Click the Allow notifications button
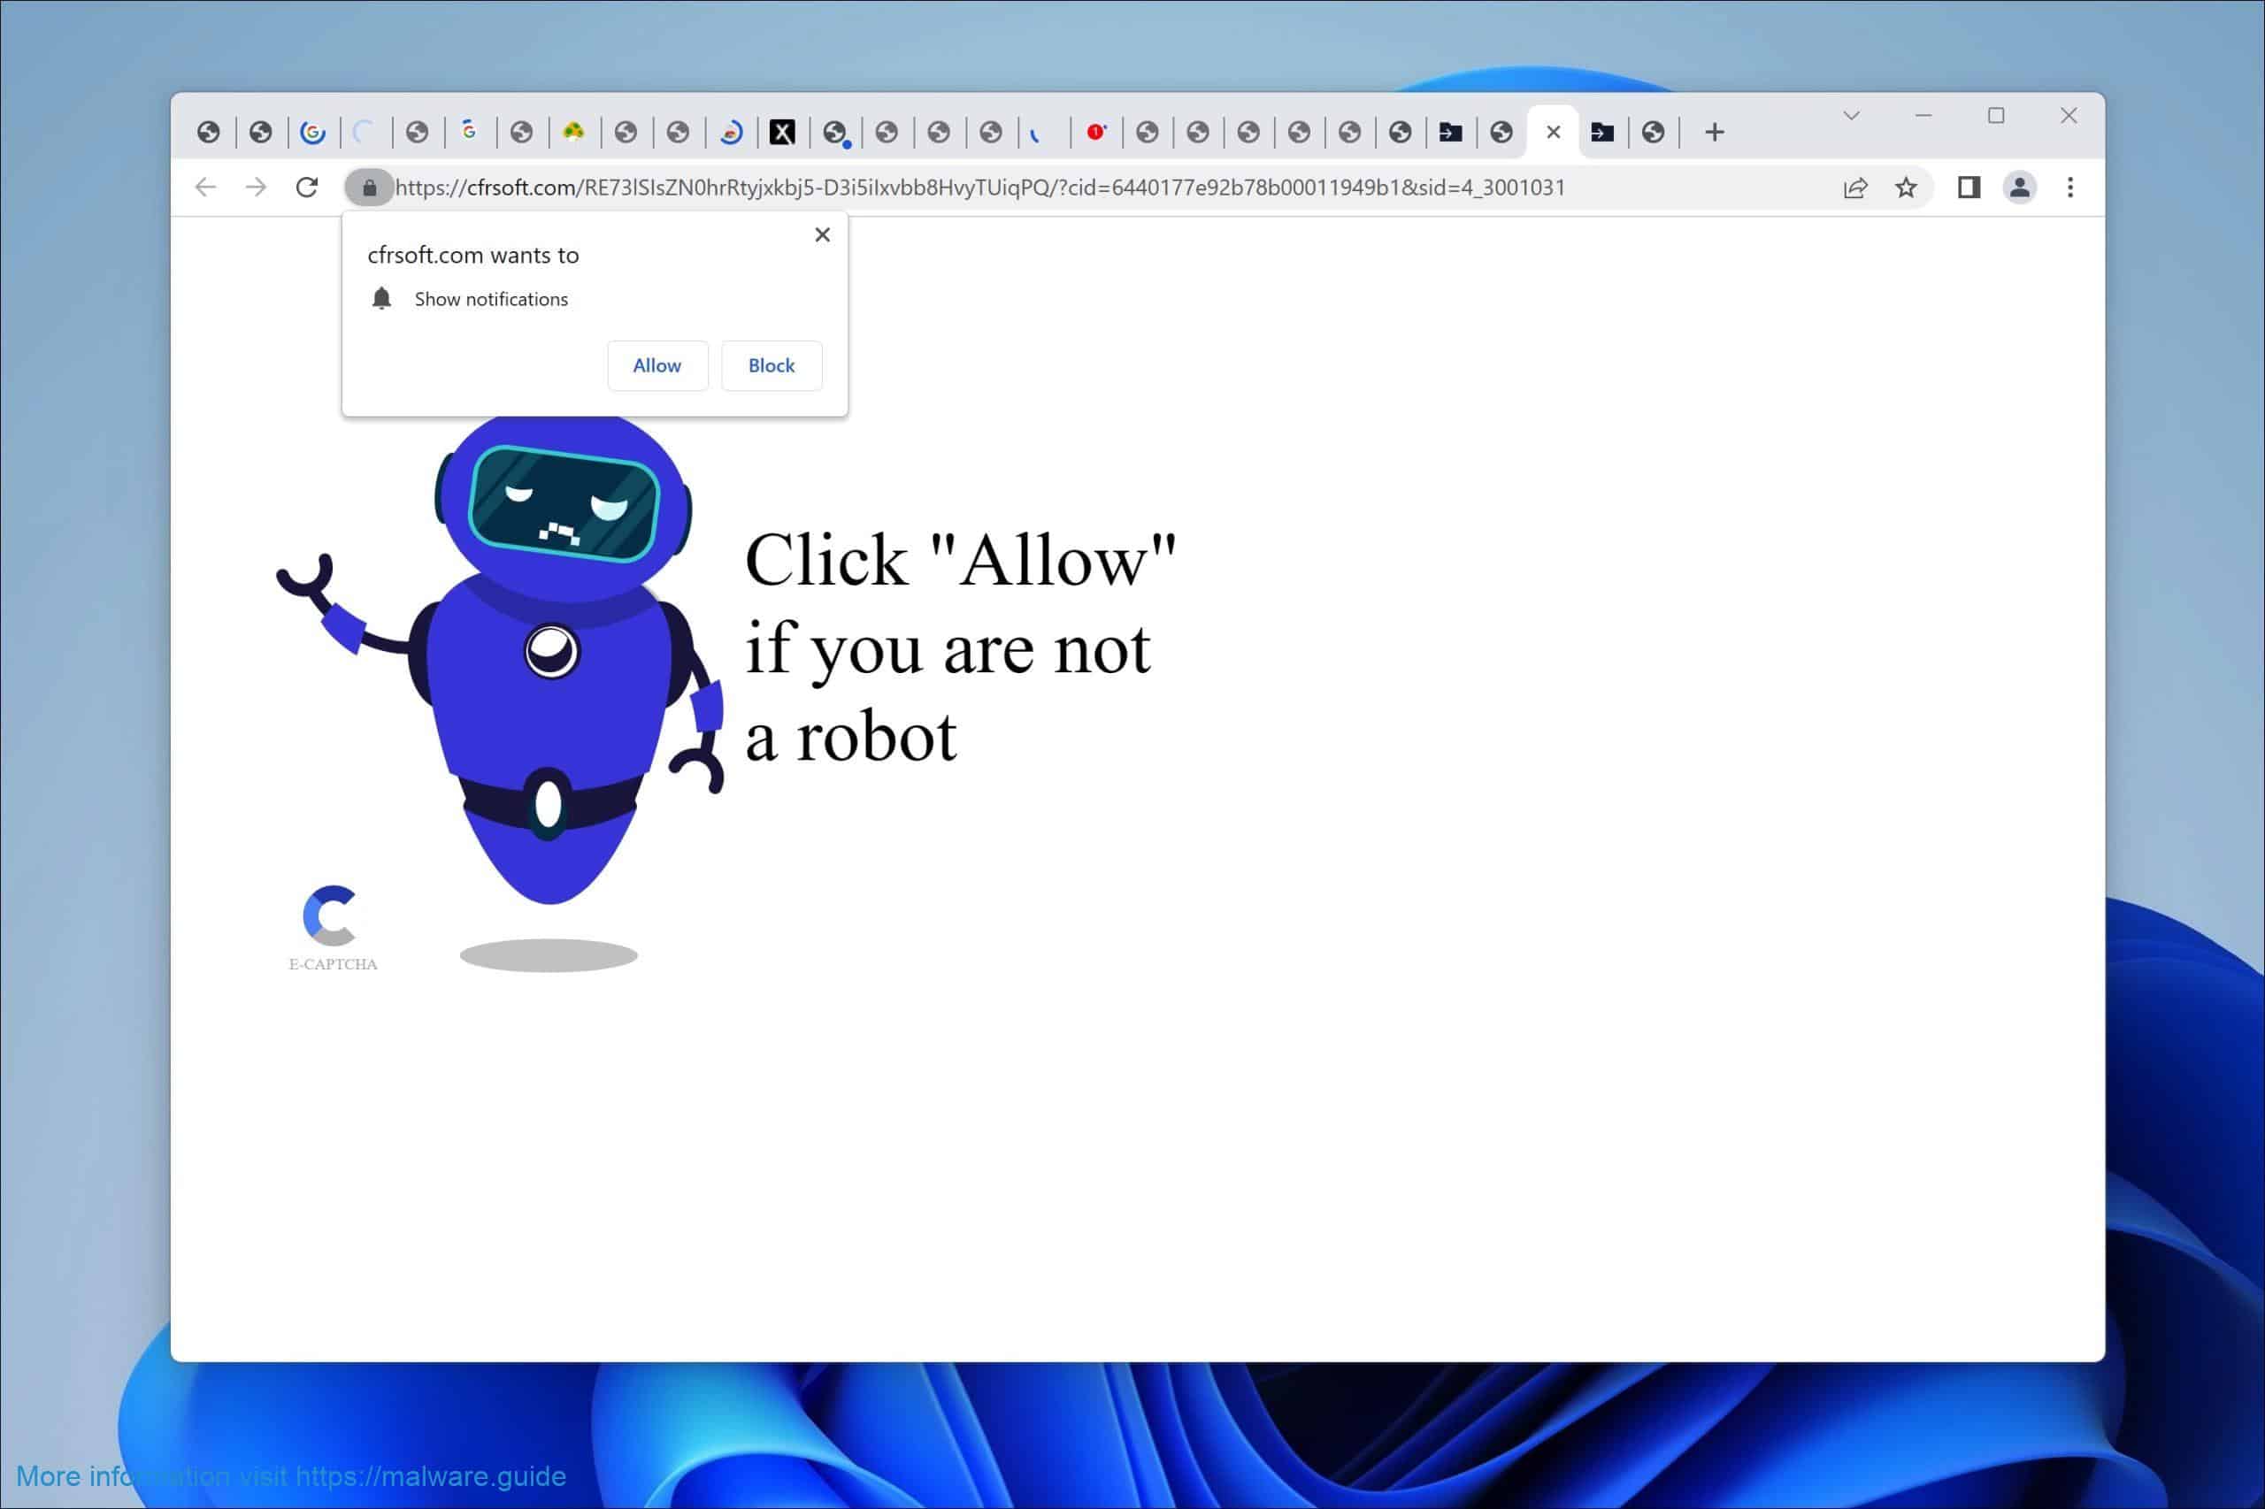The image size is (2265, 1509). [656, 365]
